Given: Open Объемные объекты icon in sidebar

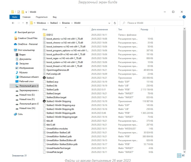Looking at the screenshot, I should click(x=17, y=77).
